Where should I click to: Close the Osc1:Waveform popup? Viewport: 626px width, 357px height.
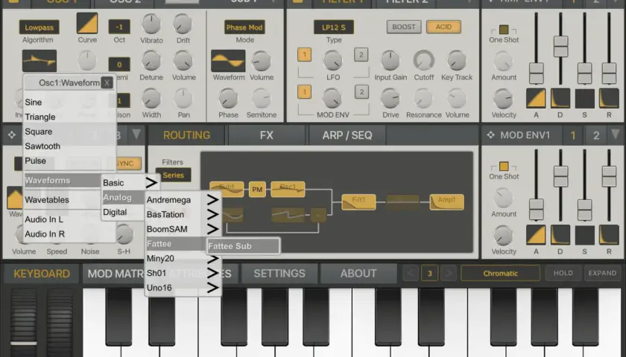(x=107, y=83)
